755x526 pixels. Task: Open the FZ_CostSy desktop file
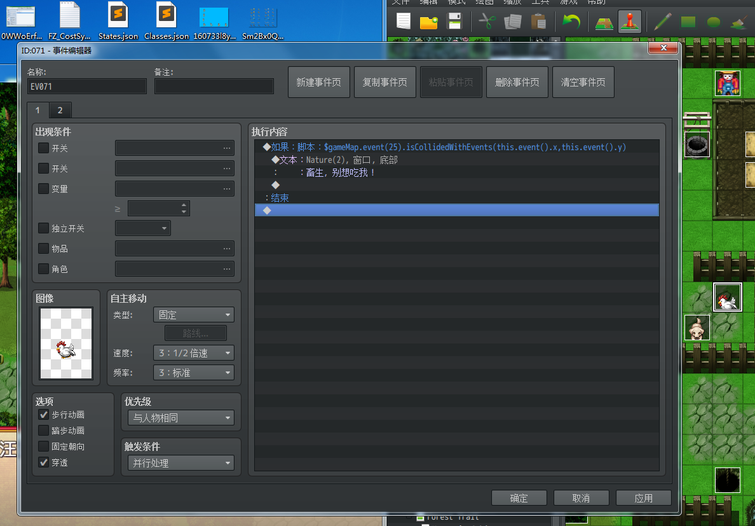click(x=69, y=21)
